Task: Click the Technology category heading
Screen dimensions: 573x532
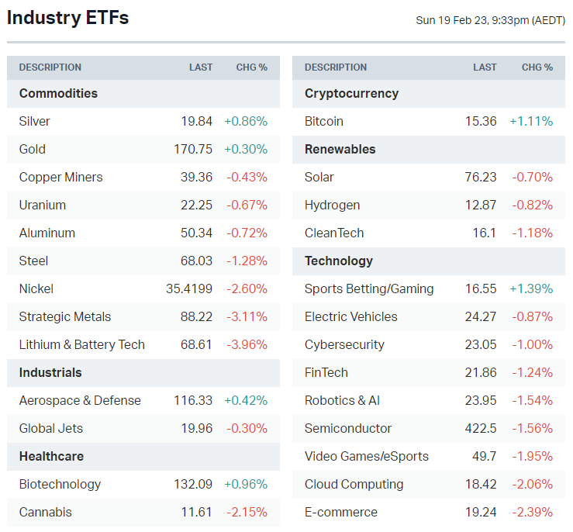Action: [339, 261]
